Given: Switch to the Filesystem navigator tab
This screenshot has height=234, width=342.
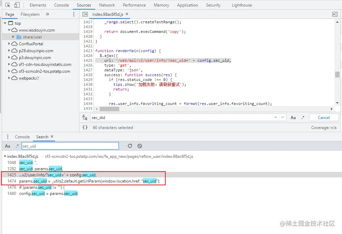Looking at the screenshot, I should (30, 14).
